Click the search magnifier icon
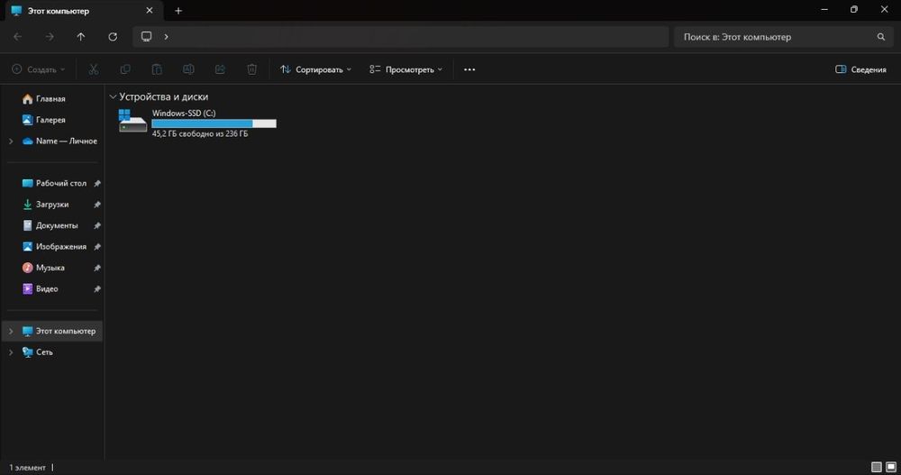The height and width of the screenshot is (475, 901). click(x=881, y=37)
